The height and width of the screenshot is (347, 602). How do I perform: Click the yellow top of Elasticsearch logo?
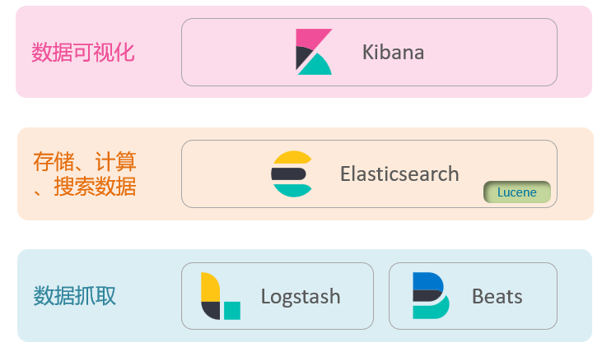pos(292,158)
